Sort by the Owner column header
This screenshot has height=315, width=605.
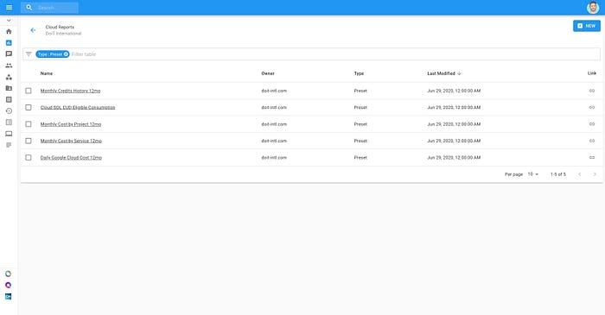click(268, 73)
